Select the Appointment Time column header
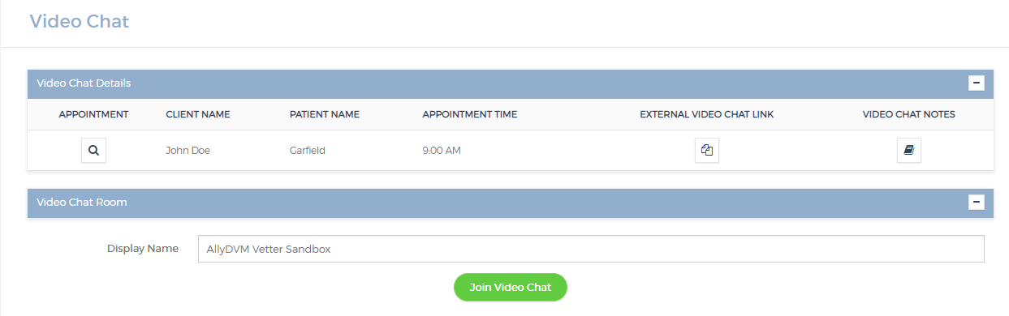 coord(470,114)
